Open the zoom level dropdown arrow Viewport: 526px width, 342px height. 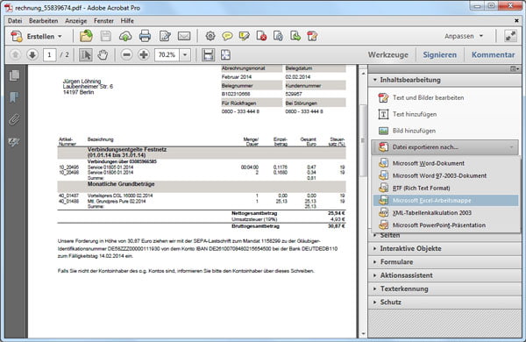click(185, 54)
